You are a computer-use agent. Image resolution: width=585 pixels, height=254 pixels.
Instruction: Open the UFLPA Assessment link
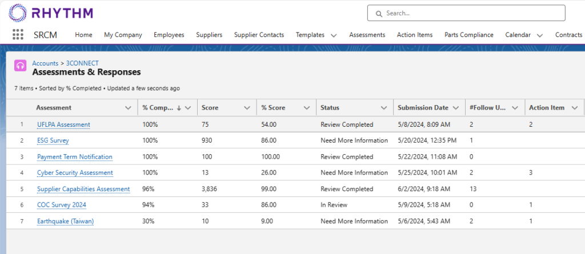point(63,124)
